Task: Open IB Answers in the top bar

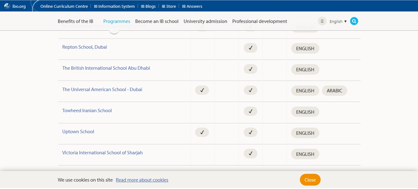Action: click(x=192, y=6)
